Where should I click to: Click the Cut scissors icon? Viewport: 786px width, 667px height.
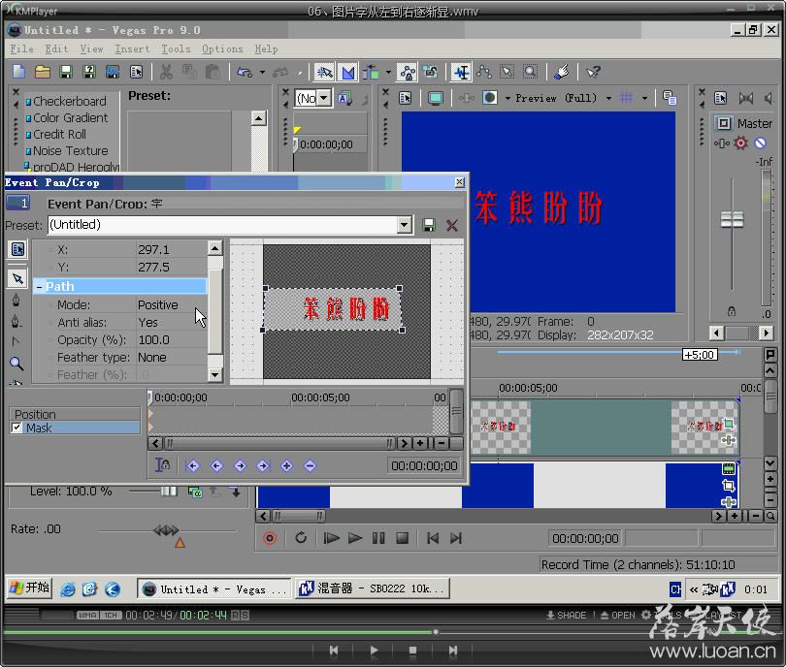[166, 72]
